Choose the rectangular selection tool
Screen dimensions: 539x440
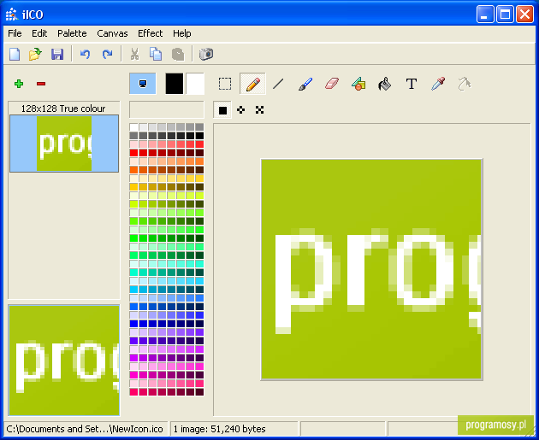(225, 84)
